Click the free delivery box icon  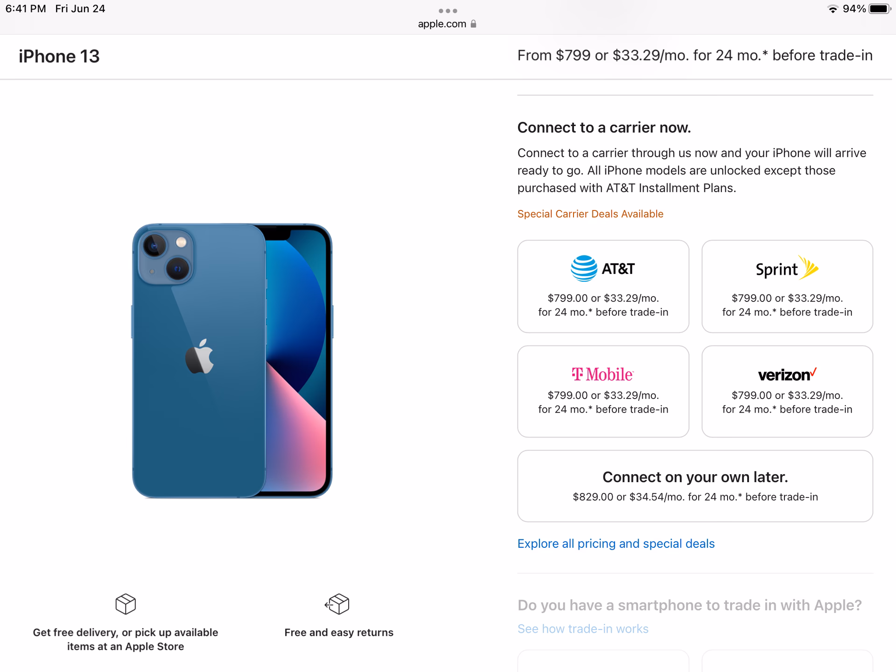pyautogui.click(x=125, y=604)
